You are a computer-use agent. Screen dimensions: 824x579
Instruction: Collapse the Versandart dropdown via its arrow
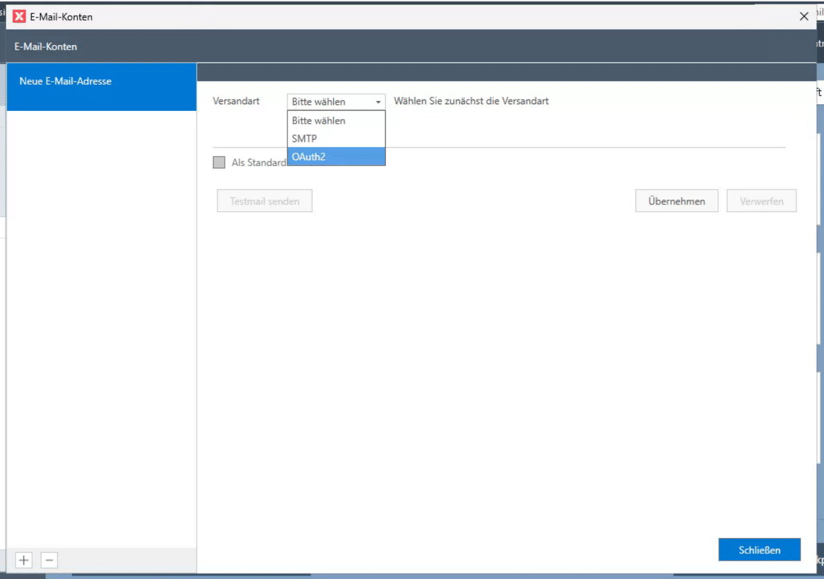pos(378,102)
